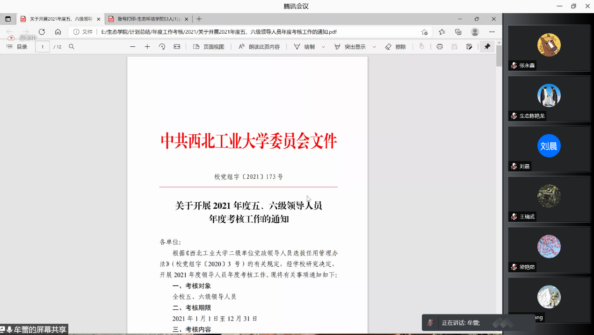Toggle 页面视图 page view mode
Image resolution: width=594 pixels, height=335 pixels.
[209, 47]
